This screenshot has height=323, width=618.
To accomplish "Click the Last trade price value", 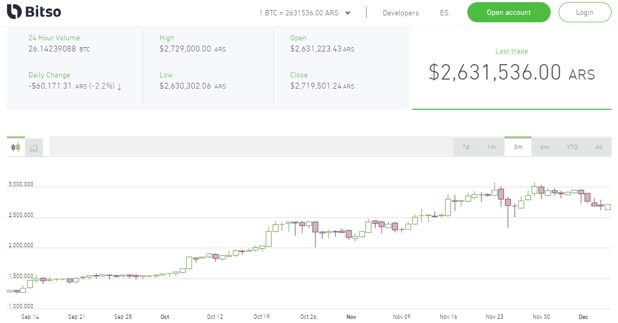I will pyautogui.click(x=495, y=73).
